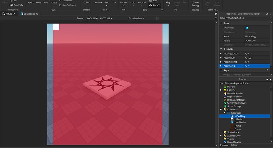Viewport: 273px width, 148px height.
Task: Switch to the Output tab
Action: point(234,145)
